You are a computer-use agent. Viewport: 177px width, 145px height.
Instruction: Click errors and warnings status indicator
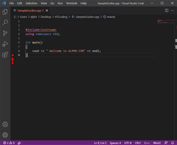[9, 143]
